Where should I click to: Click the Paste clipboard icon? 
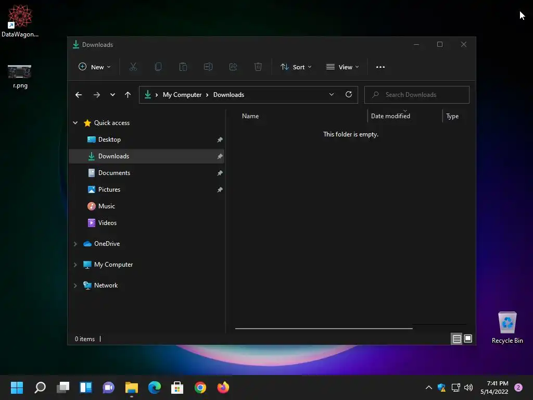[183, 67]
